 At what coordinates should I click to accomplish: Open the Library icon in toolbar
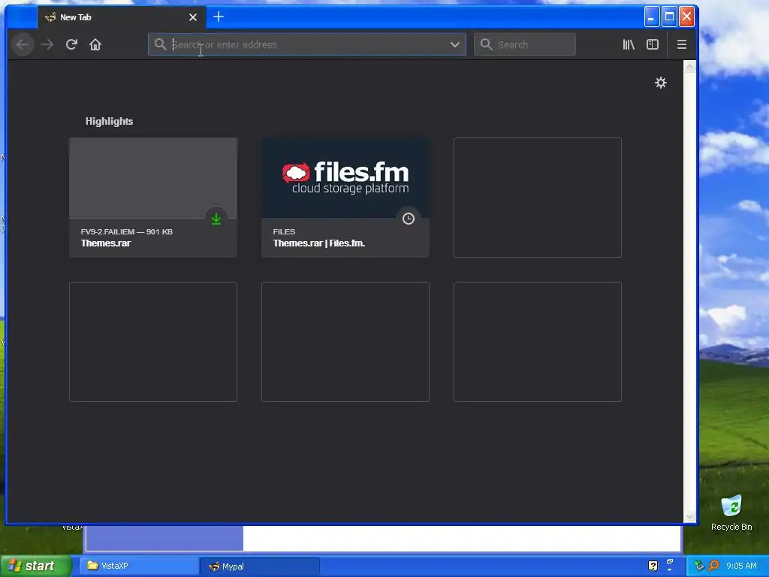[629, 44]
